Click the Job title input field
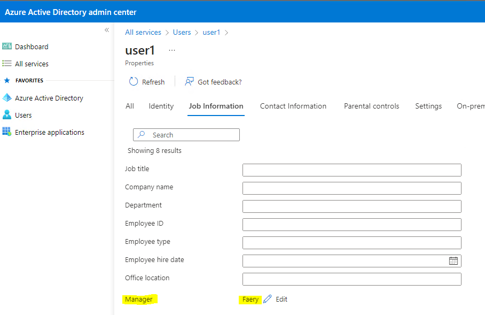Viewport: 485px width, 315px height. point(351,170)
